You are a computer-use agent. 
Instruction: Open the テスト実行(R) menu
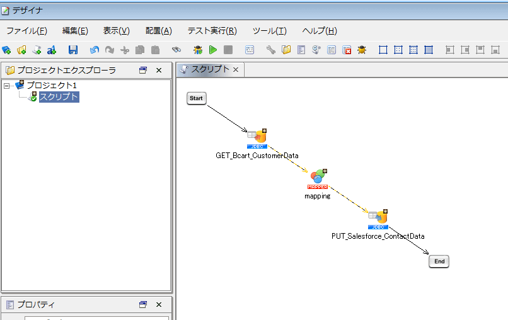[212, 31]
